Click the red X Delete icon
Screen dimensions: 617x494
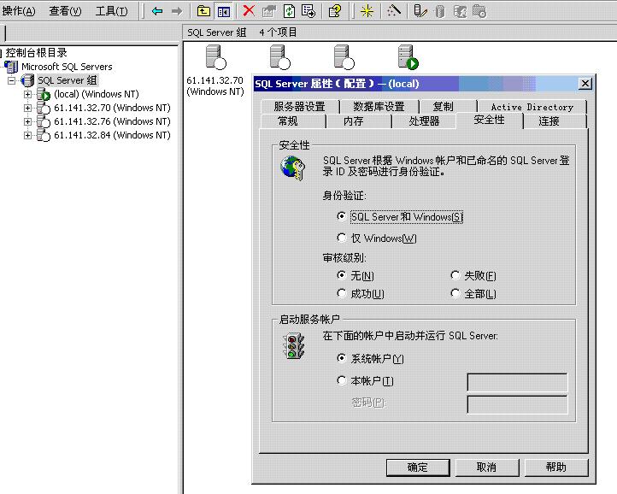249,10
